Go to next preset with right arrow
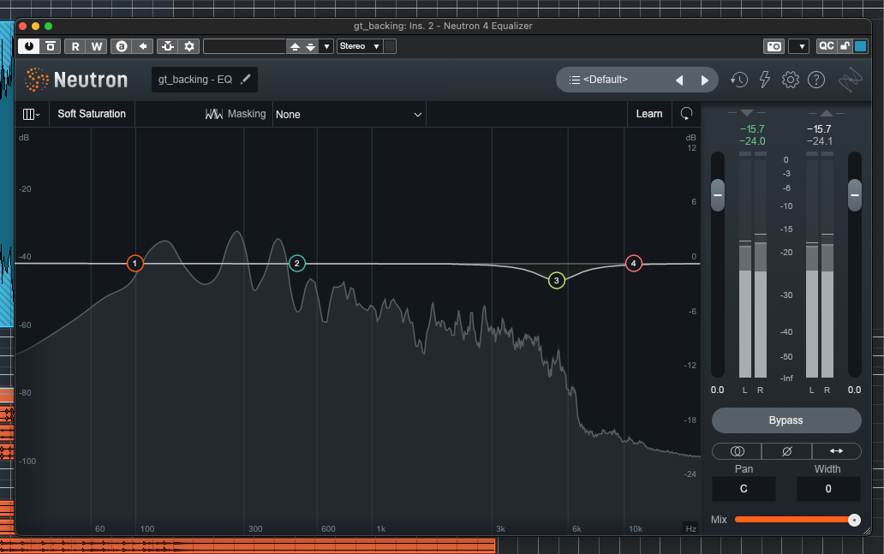Image resolution: width=884 pixels, height=554 pixels. click(705, 80)
